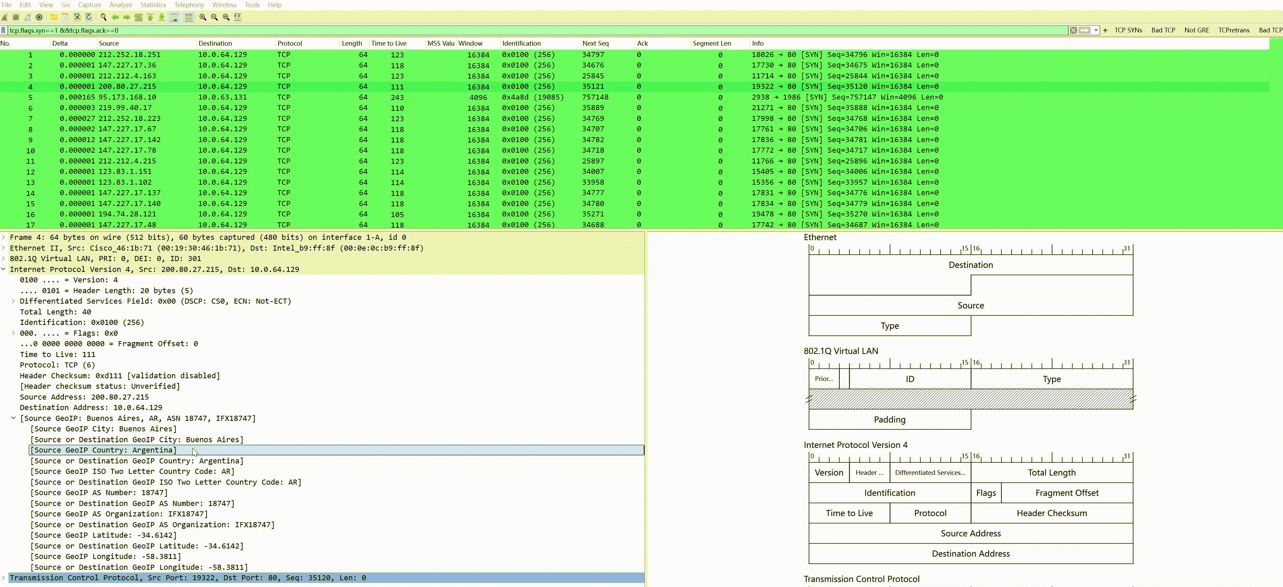The image size is (1283, 587).
Task: Select packet 16 from 194.74.28.121
Action: (634, 214)
